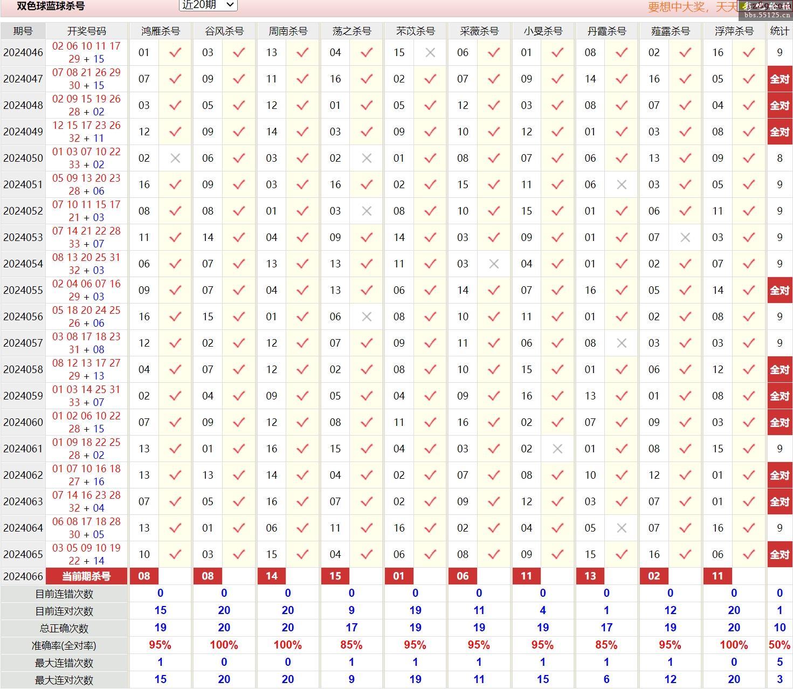Click the 全对 badge for period 2024062
793x689 pixels.
(780, 476)
